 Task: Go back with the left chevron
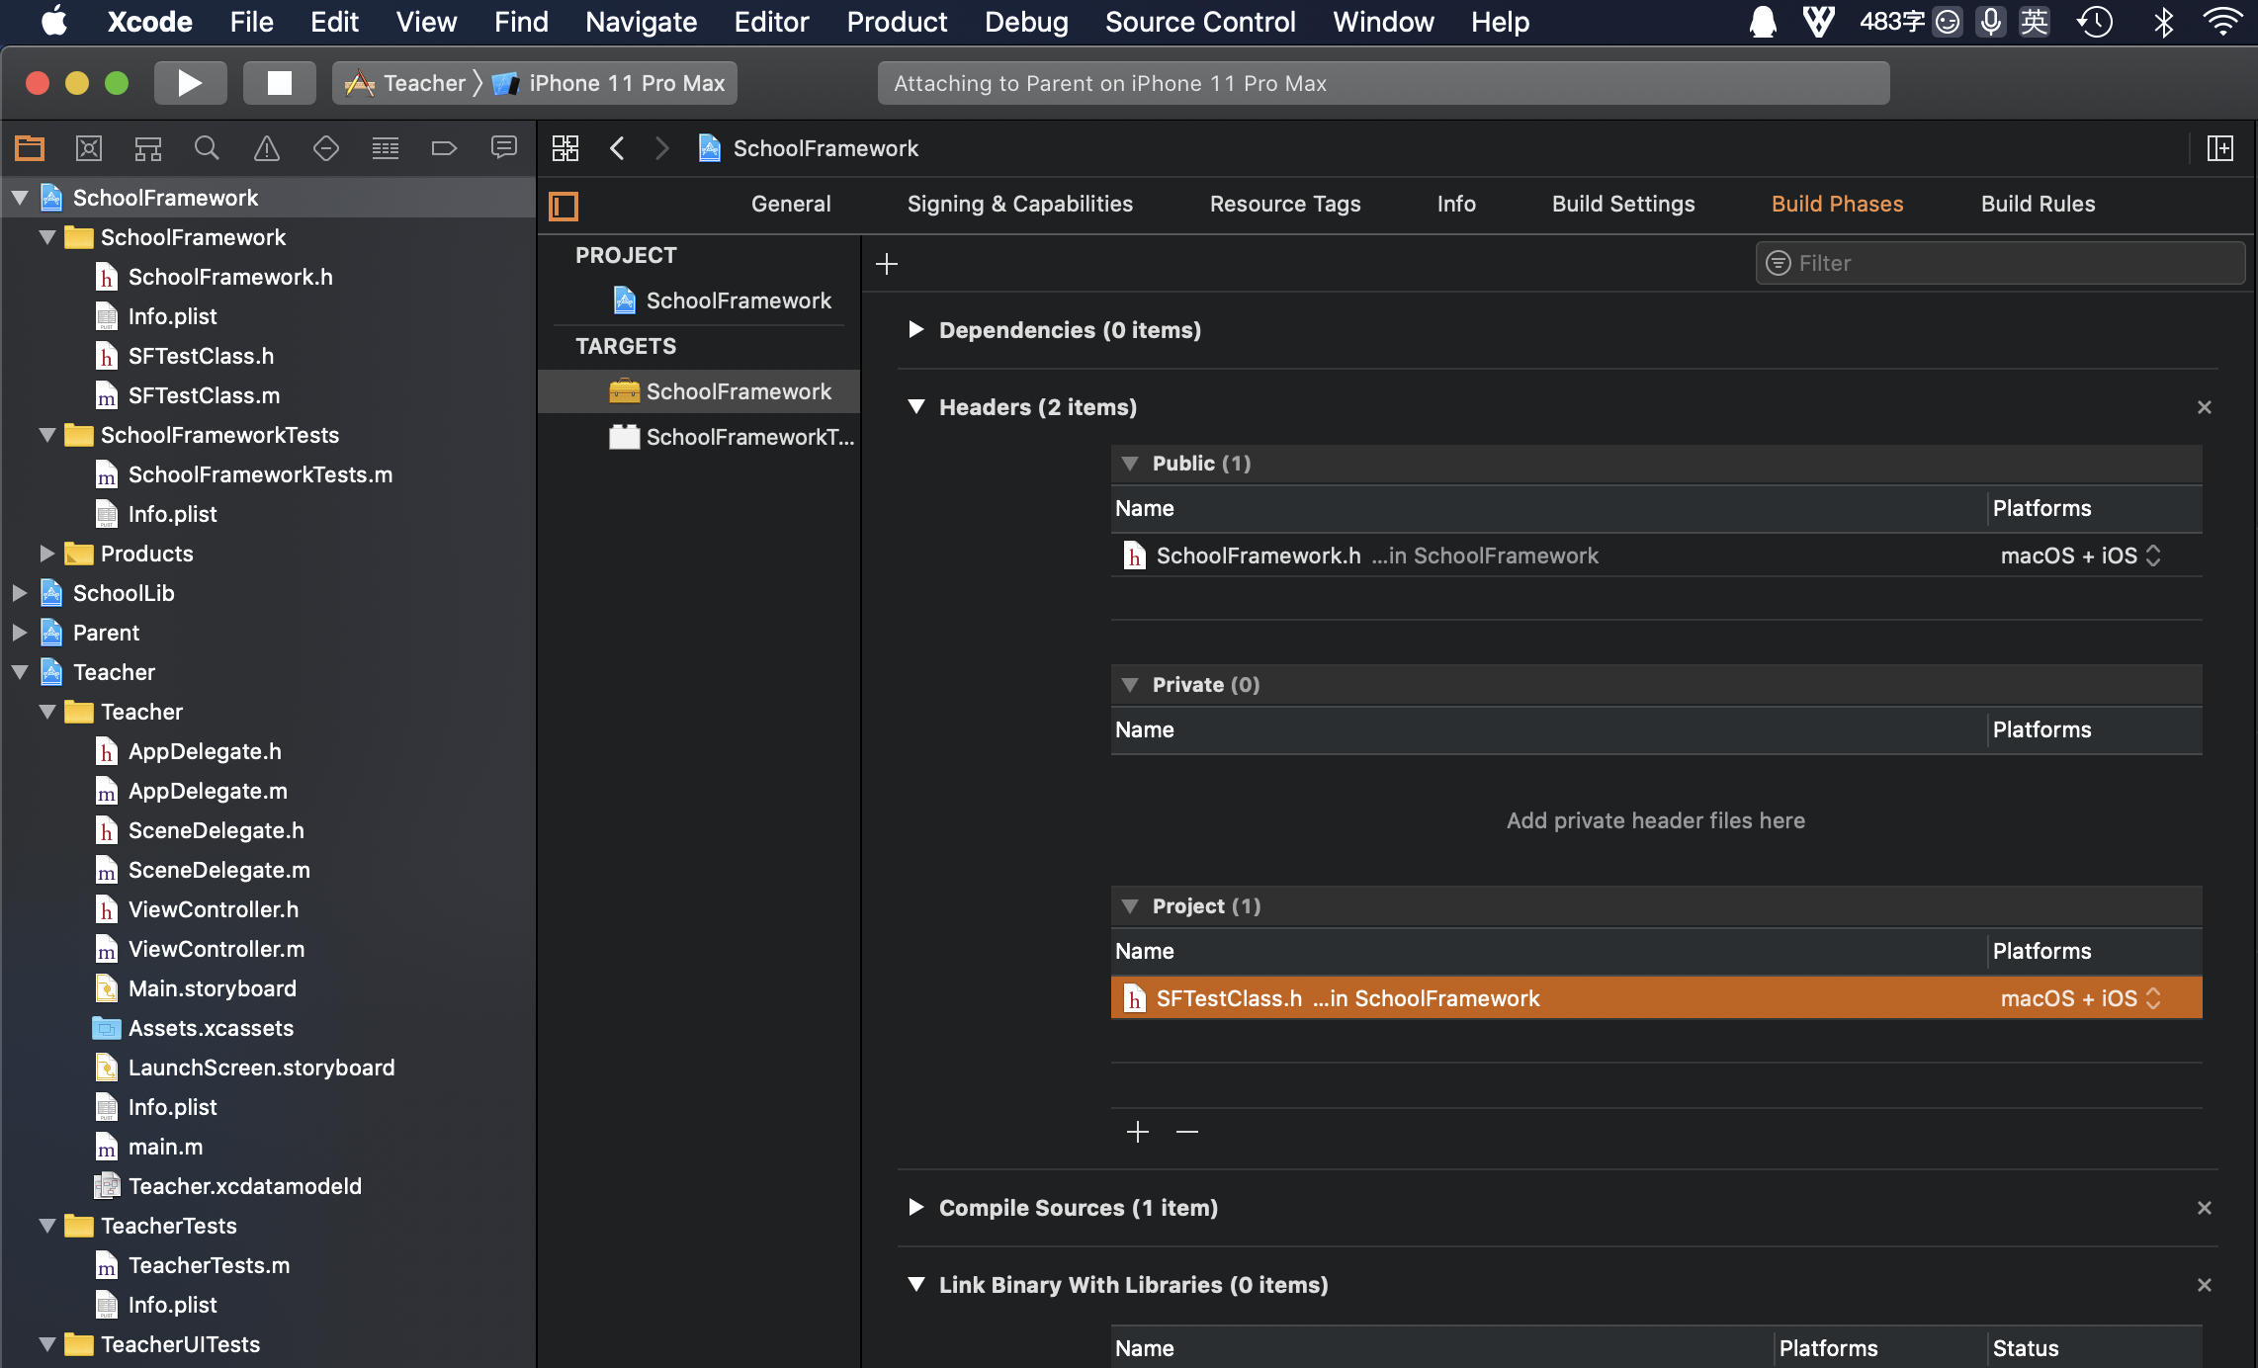point(617,148)
